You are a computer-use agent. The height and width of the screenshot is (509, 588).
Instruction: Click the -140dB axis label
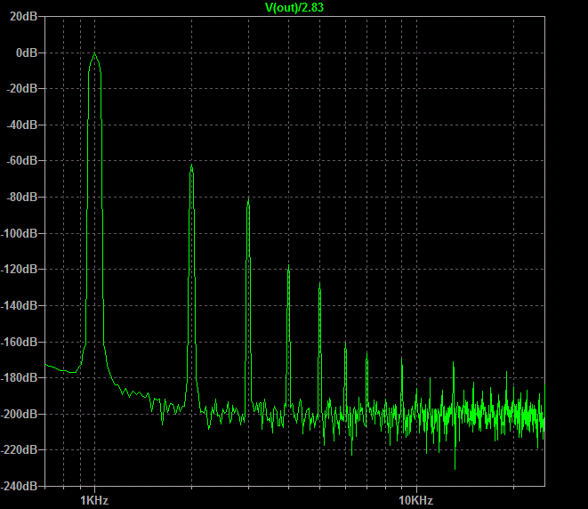pos(19,305)
